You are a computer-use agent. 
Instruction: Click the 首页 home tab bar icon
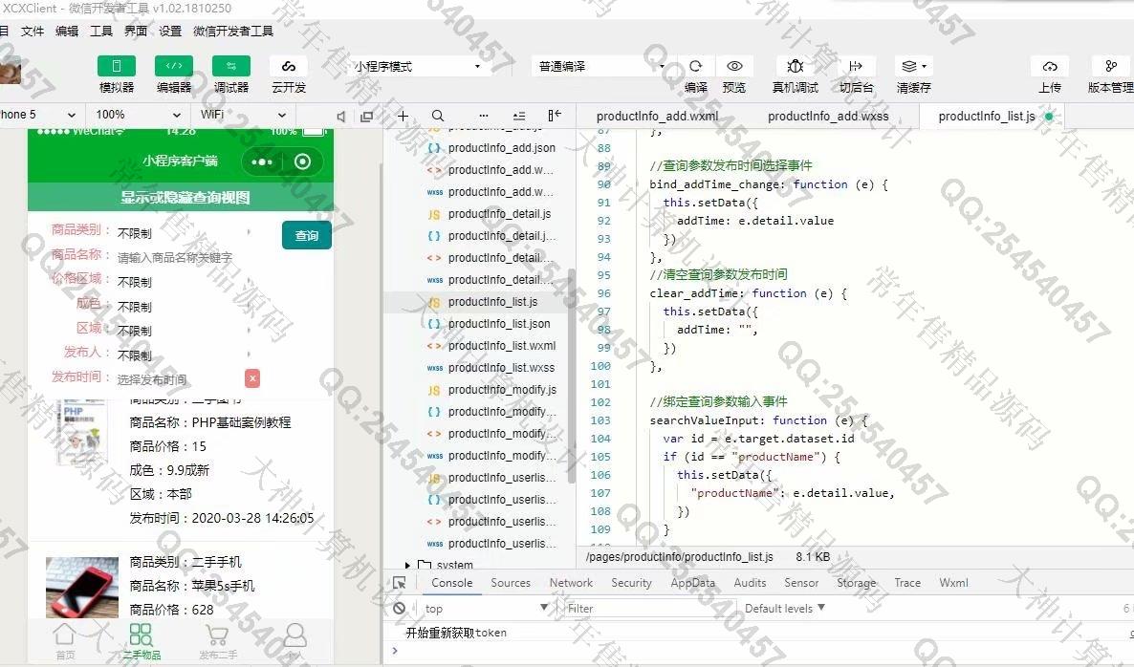tap(65, 641)
